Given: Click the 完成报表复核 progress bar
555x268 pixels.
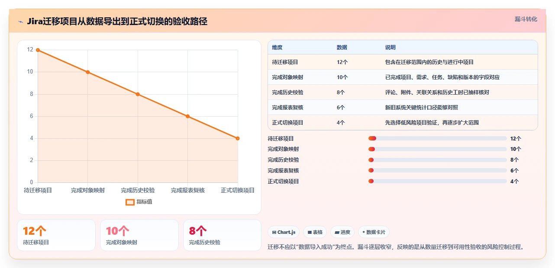Looking at the screenshot, I should pos(438,170).
